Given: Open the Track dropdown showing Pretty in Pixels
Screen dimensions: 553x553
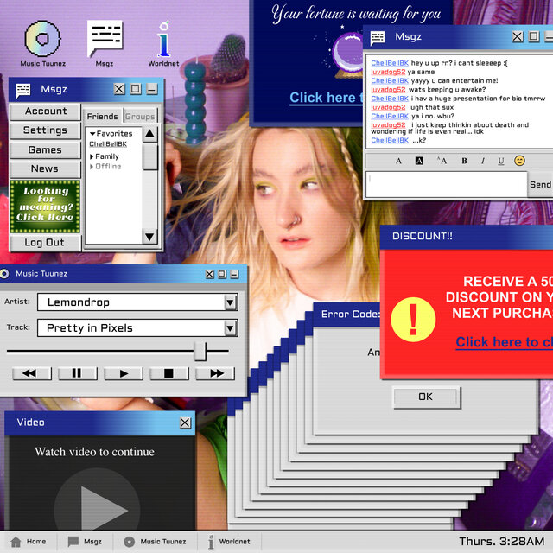Looking at the screenshot, I should pyautogui.click(x=230, y=328).
